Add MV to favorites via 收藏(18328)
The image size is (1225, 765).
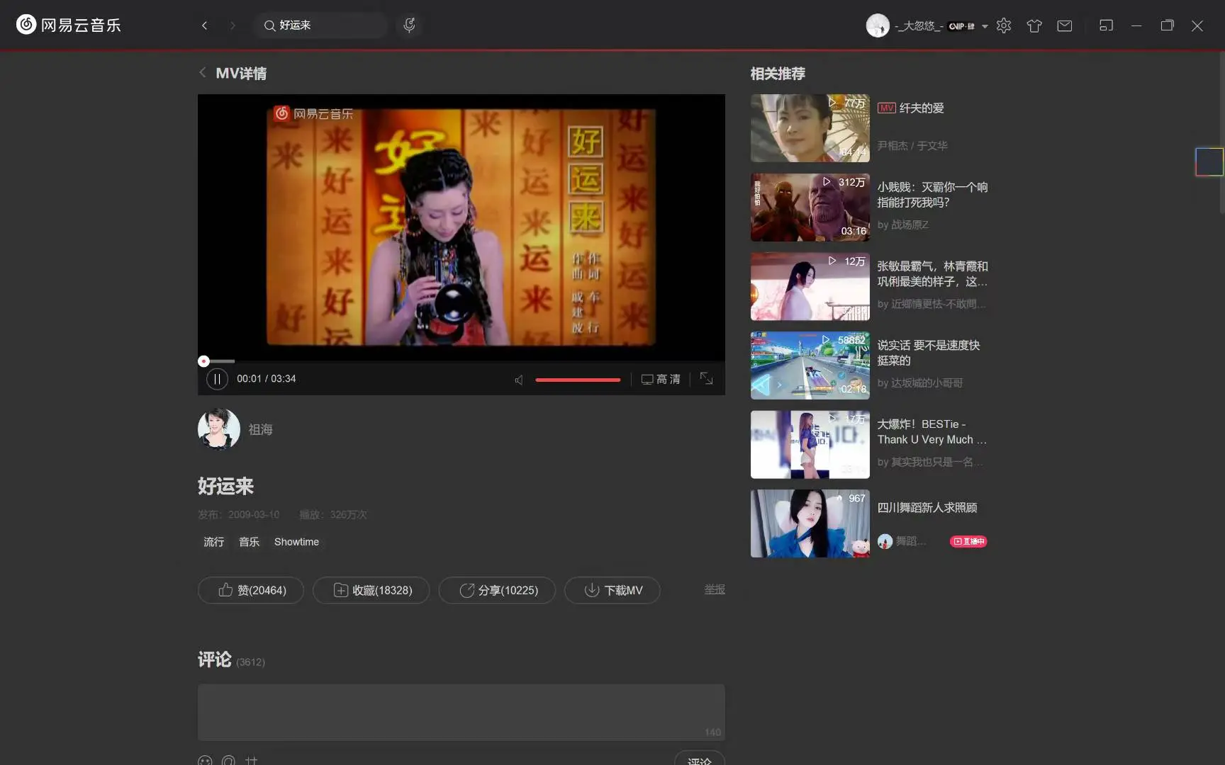pyautogui.click(x=371, y=590)
